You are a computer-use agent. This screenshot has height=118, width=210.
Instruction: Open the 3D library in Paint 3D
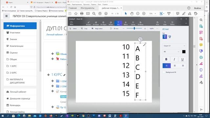(x=140, y=23)
